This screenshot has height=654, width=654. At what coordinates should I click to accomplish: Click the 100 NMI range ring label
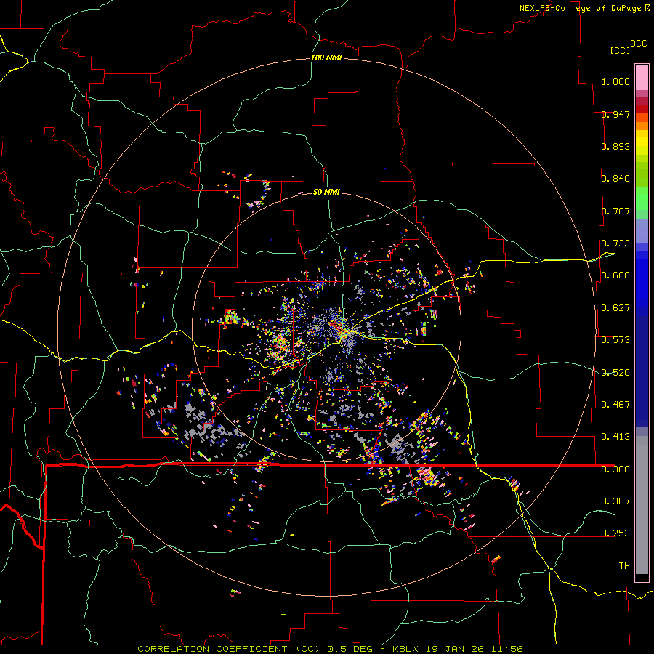[326, 57]
